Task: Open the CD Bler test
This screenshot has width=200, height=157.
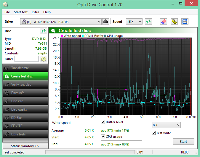Action: point(25,118)
